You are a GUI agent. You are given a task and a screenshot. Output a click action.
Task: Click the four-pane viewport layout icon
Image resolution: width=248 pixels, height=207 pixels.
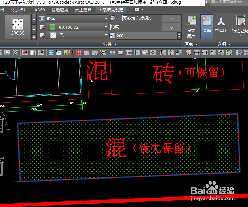(51, 52)
